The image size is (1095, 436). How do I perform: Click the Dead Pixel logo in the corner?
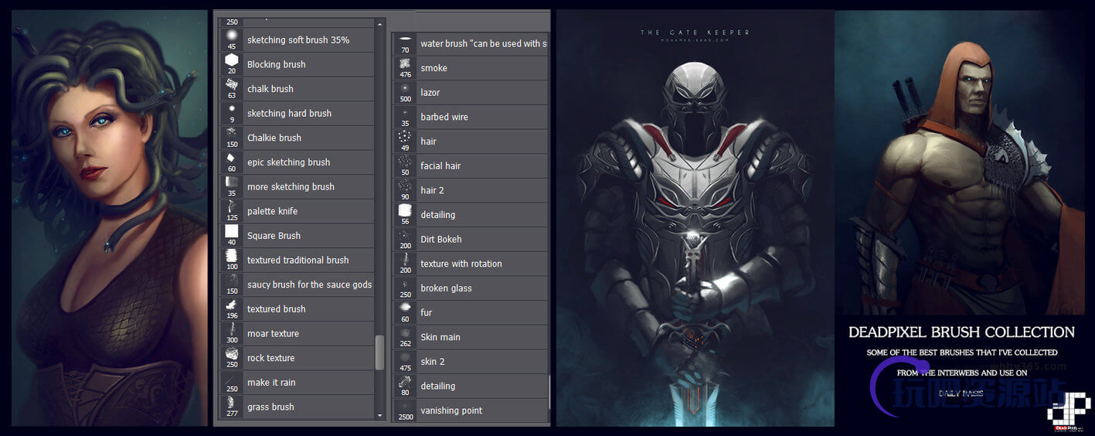tap(1069, 412)
